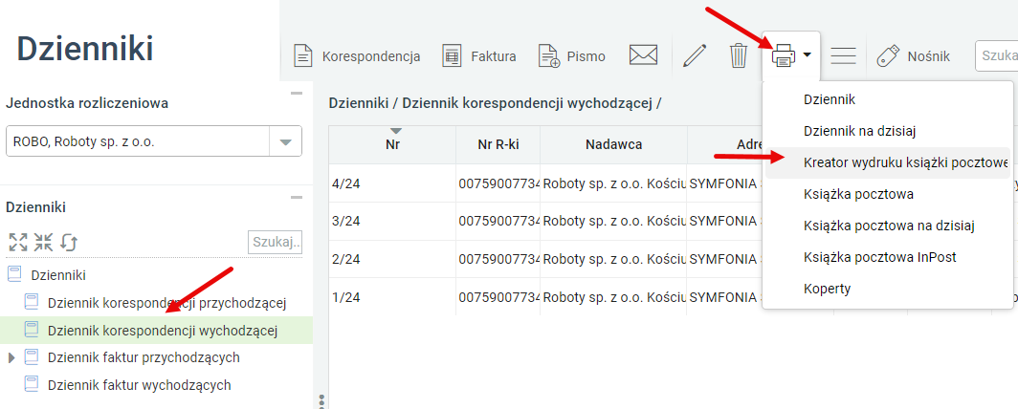
Task: Click the pencil edit icon
Action: (x=695, y=55)
